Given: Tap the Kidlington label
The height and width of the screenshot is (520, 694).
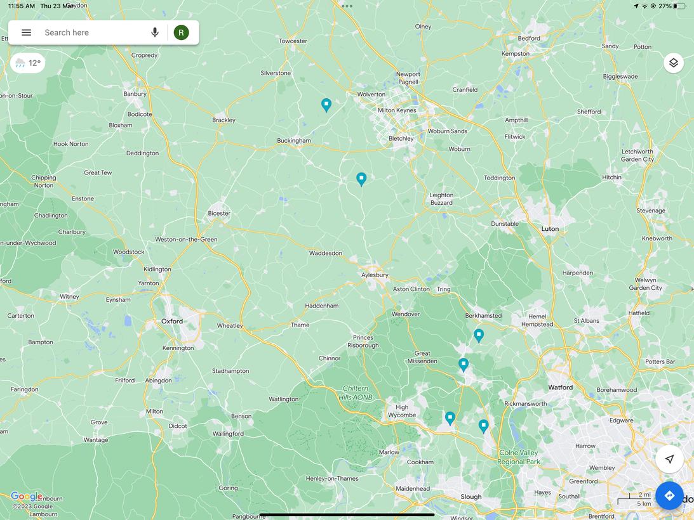Looking at the screenshot, I should 157,269.
